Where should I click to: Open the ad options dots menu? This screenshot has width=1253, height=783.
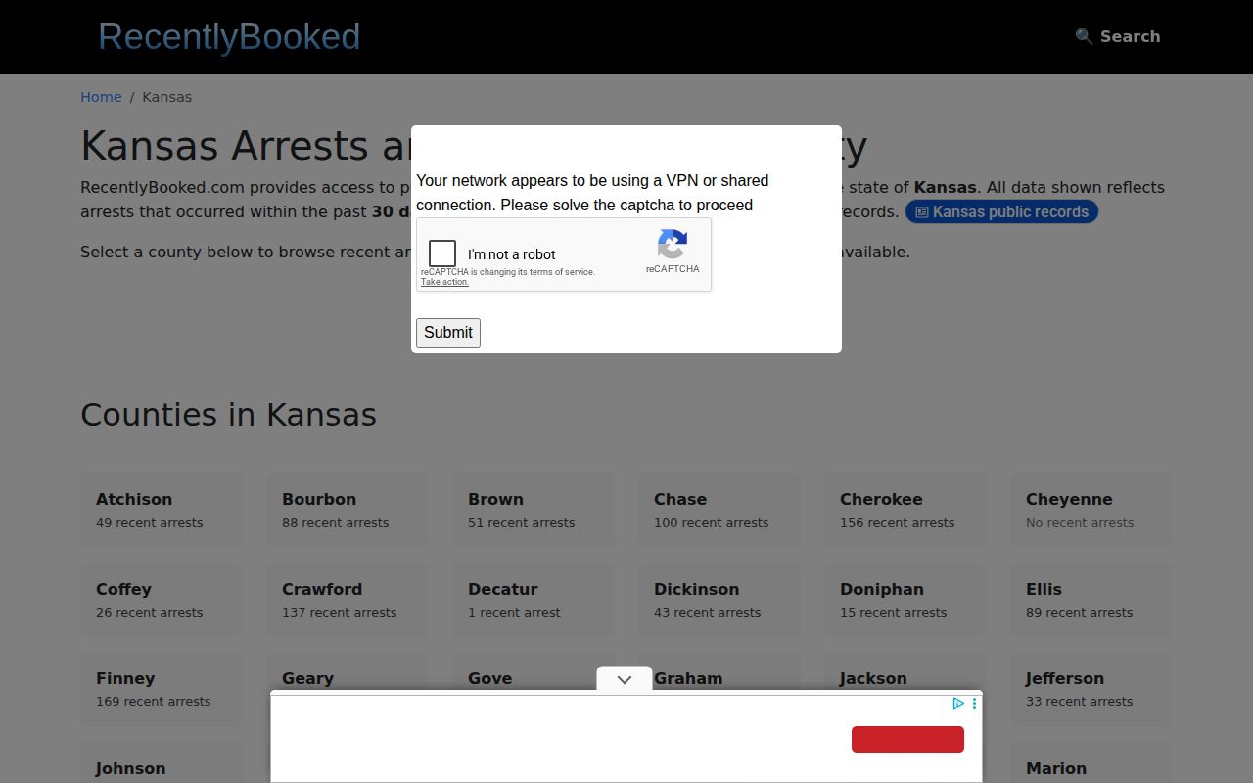pyautogui.click(x=974, y=703)
